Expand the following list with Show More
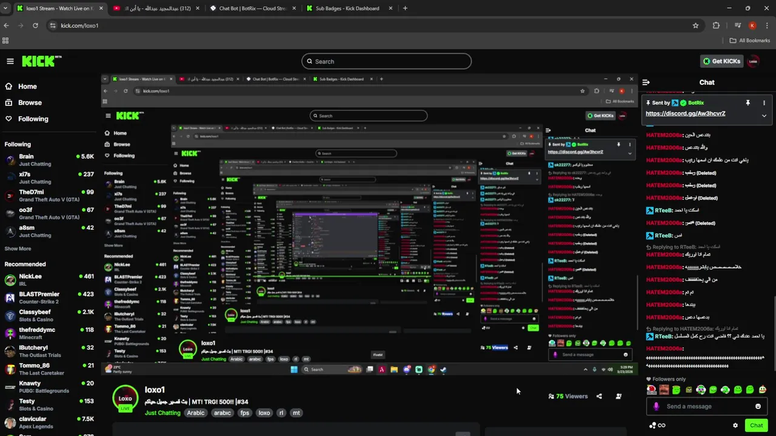Screen dimensions: 776x436 pos(18,249)
